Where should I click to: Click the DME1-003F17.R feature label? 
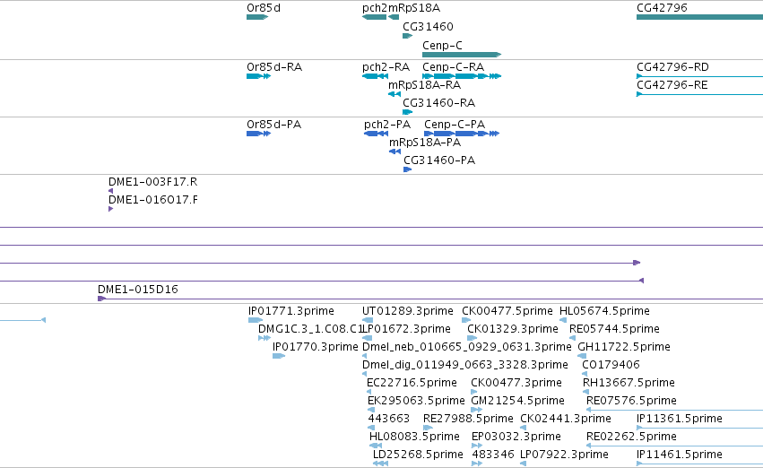point(152,182)
